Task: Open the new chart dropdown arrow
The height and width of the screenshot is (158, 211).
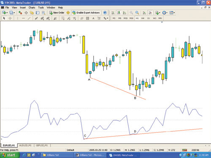Action: pyautogui.click(x=7, y=13)
